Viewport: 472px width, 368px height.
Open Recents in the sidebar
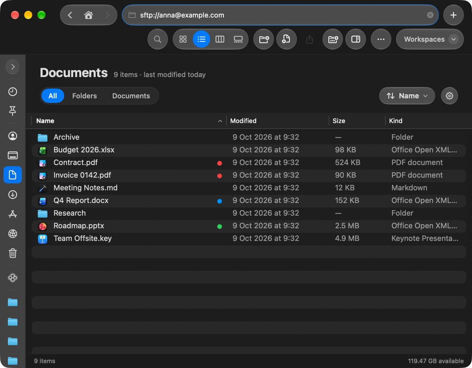13,92
